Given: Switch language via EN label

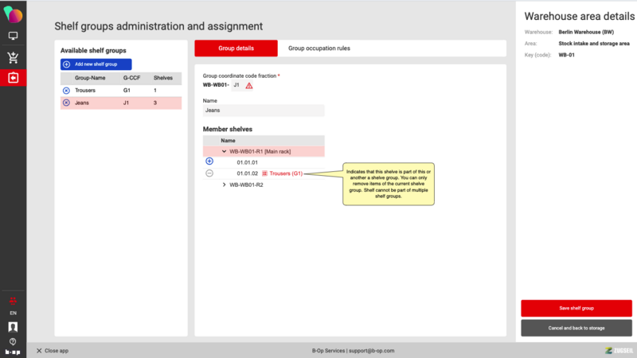Looking at the screenshot, I should (13, 313).
